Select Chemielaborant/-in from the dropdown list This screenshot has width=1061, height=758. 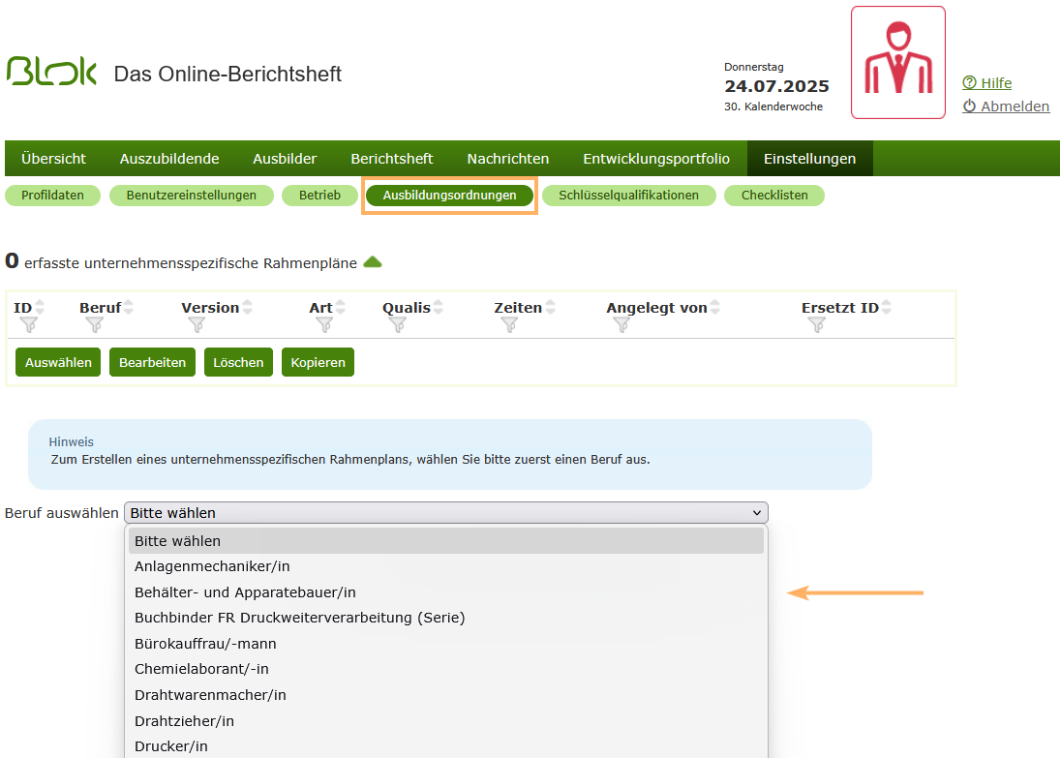tap(202, 668)
